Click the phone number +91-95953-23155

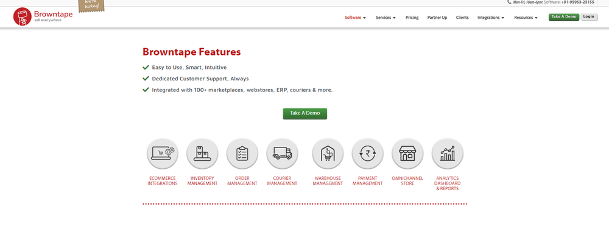(577, 2)
